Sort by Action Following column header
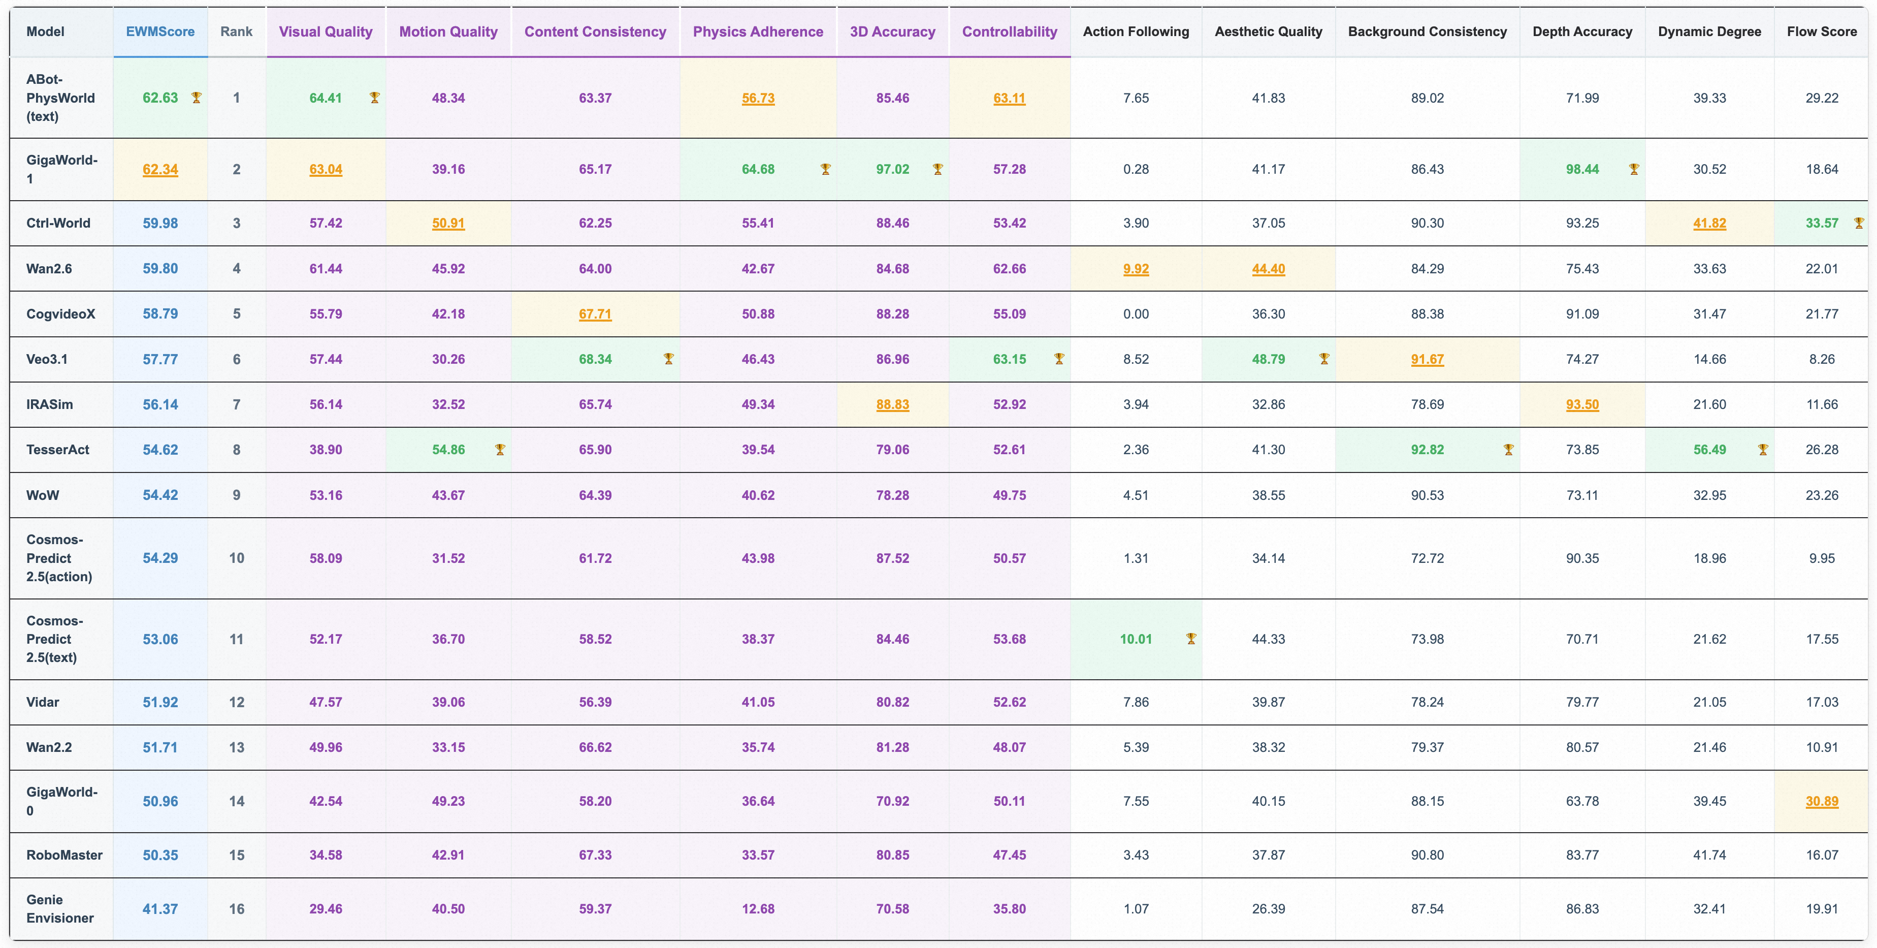The height and width of the screenshot is (948, 1877). [1136, 31]
